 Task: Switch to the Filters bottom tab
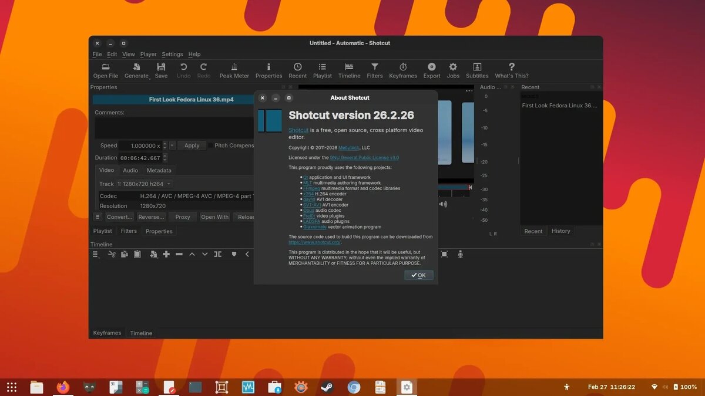tap(129, 231)
